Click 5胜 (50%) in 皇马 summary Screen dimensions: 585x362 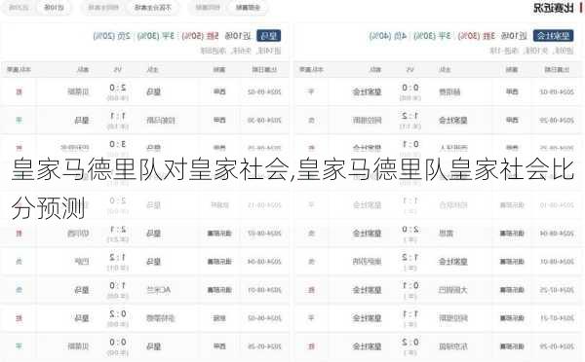[x=200, y=36]
